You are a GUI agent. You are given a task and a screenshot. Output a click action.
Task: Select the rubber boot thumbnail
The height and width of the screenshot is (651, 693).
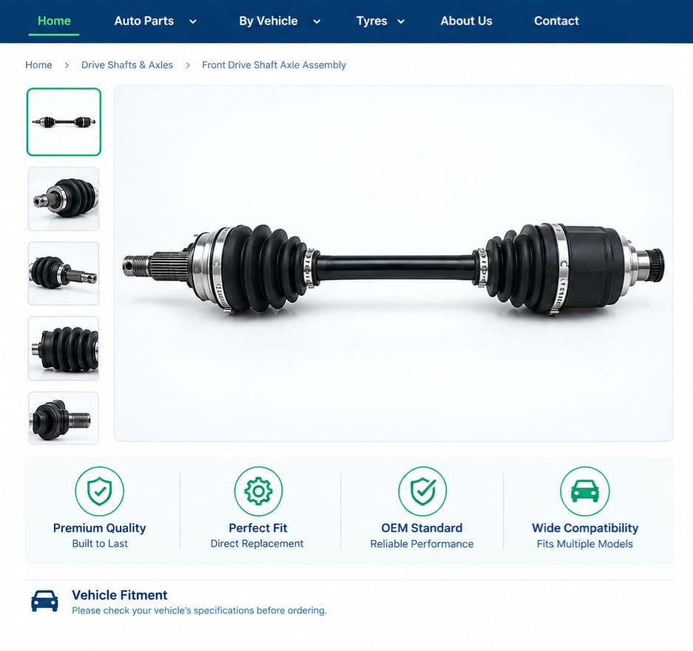[64, 348]
